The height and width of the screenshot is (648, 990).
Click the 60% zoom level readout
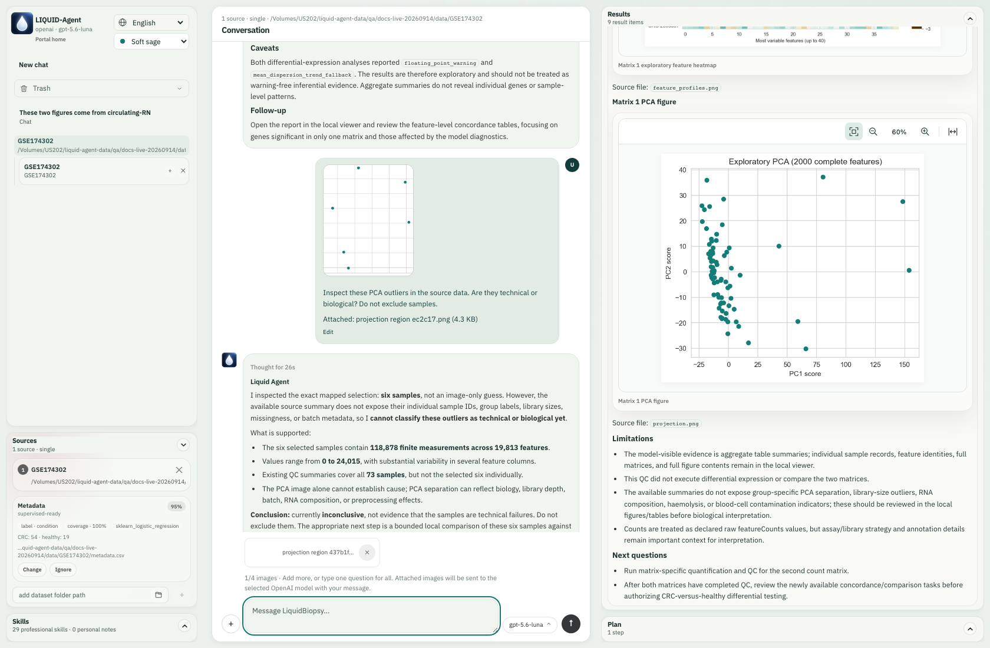tap(899, 132)
